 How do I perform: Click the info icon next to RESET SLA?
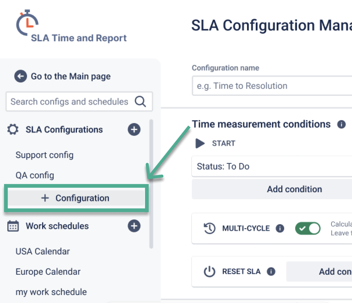coord(271,272)
